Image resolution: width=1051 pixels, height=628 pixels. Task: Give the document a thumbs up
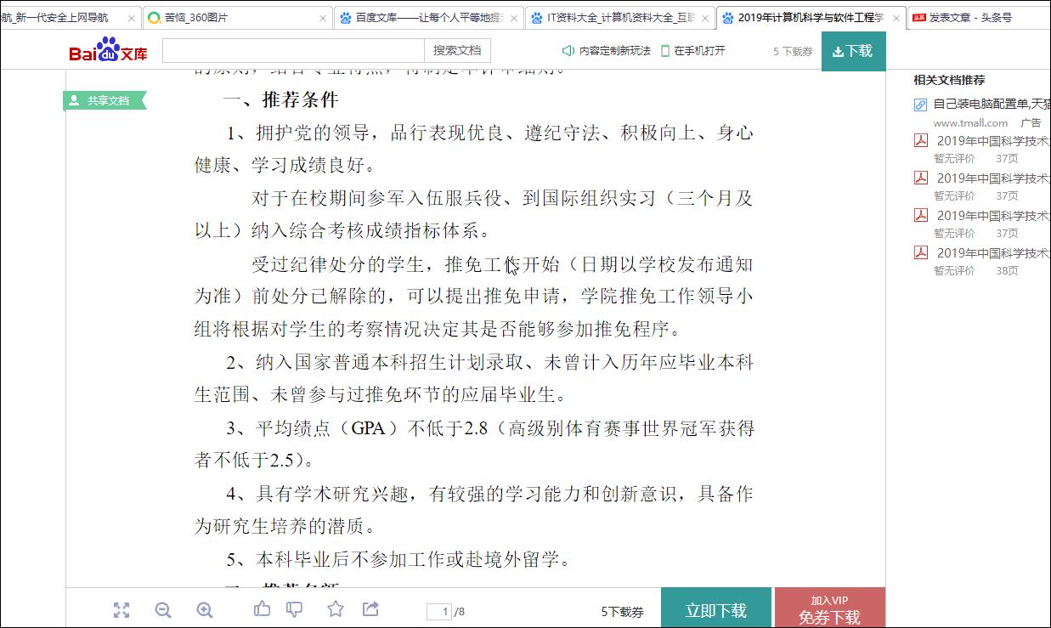(263, 608)
